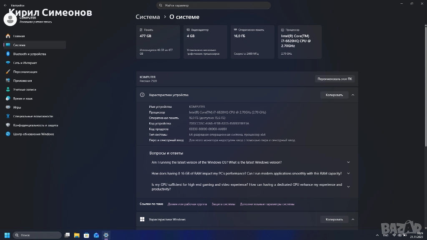Open Защита системы link
The image size is (427, 240).
coord(224,204)
